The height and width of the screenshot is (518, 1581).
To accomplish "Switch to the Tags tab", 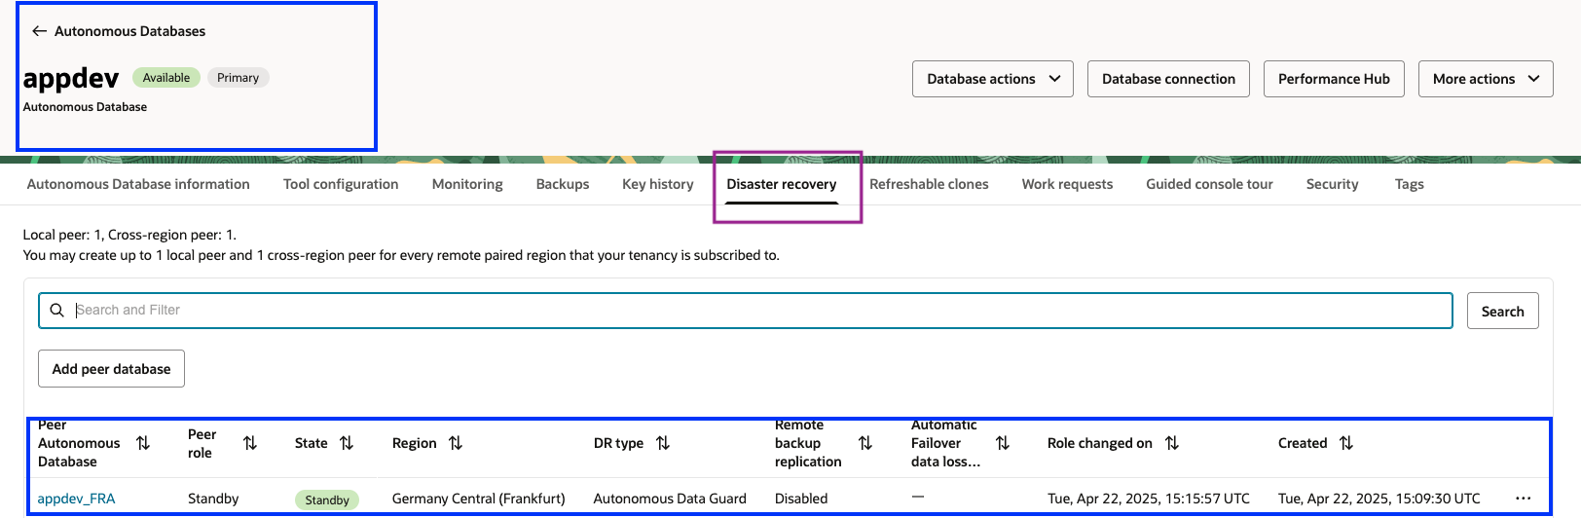I will pos(1409,184).
